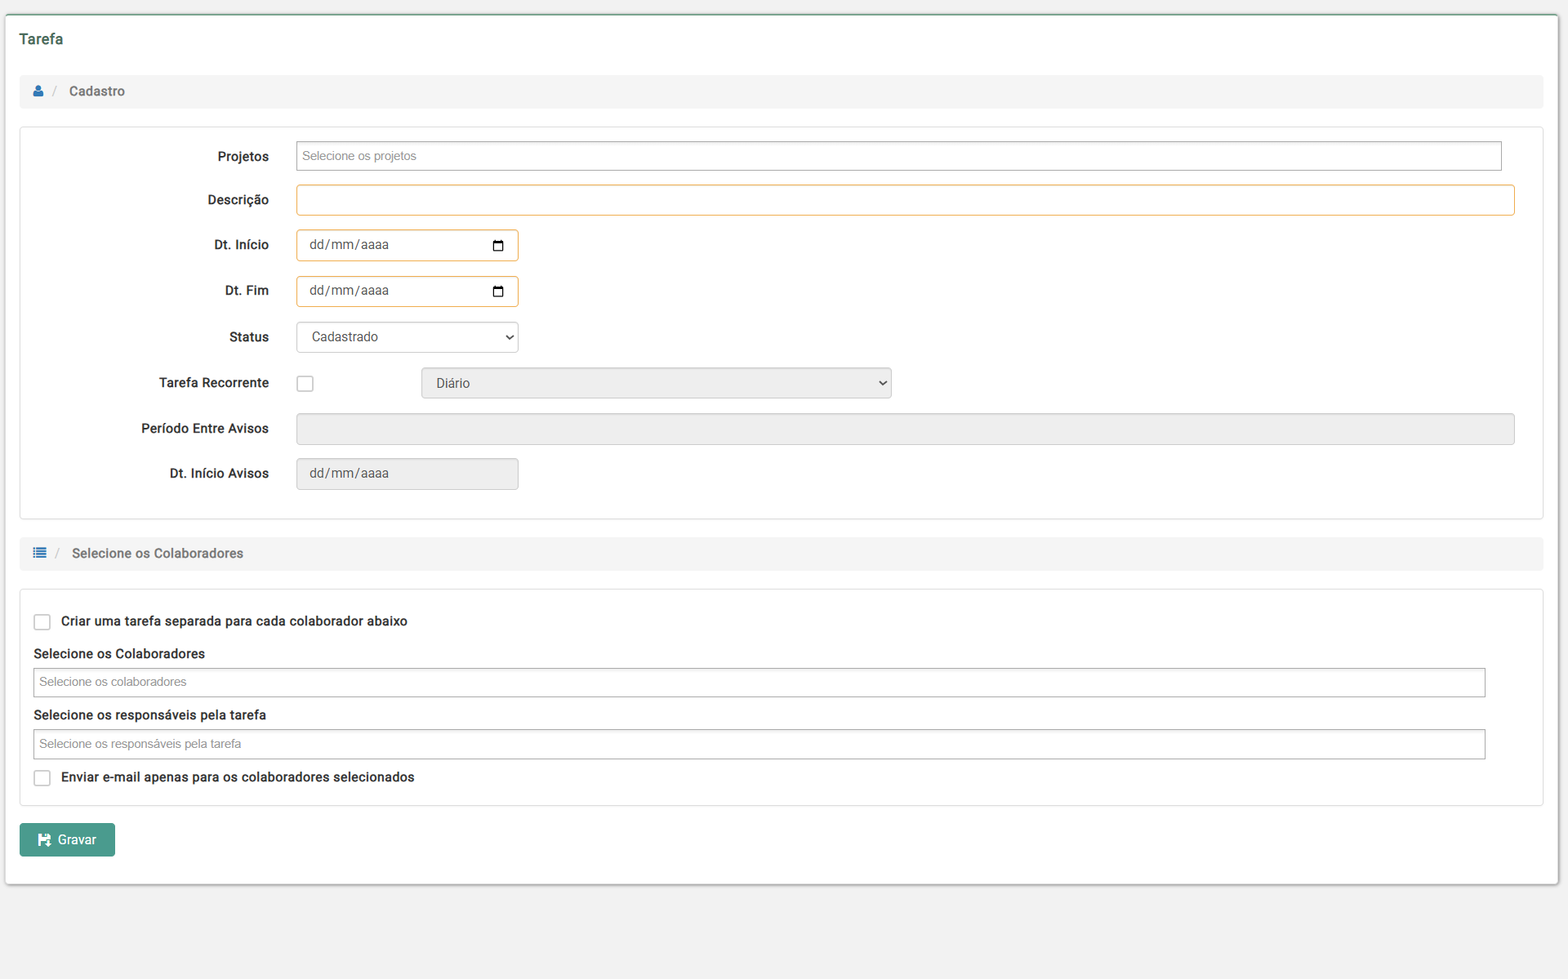
Task: Click the responsáveis pela tarefa input
Action: [759, 744]
